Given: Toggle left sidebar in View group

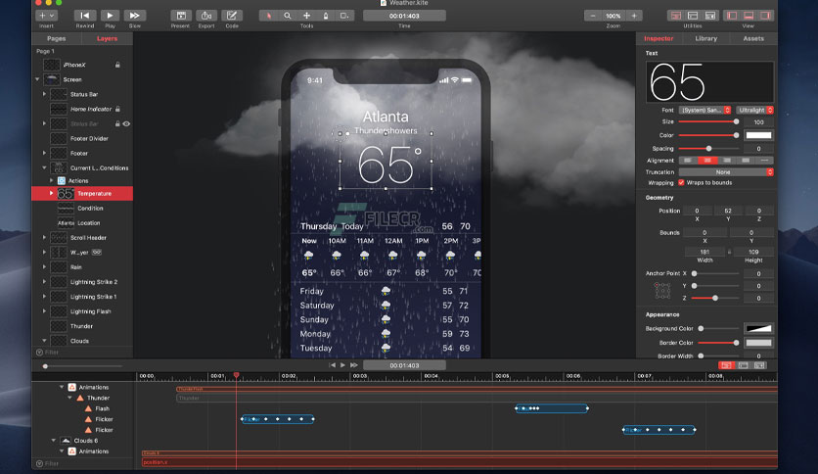Looking at the screenshot, I should (x=732, y=16).
